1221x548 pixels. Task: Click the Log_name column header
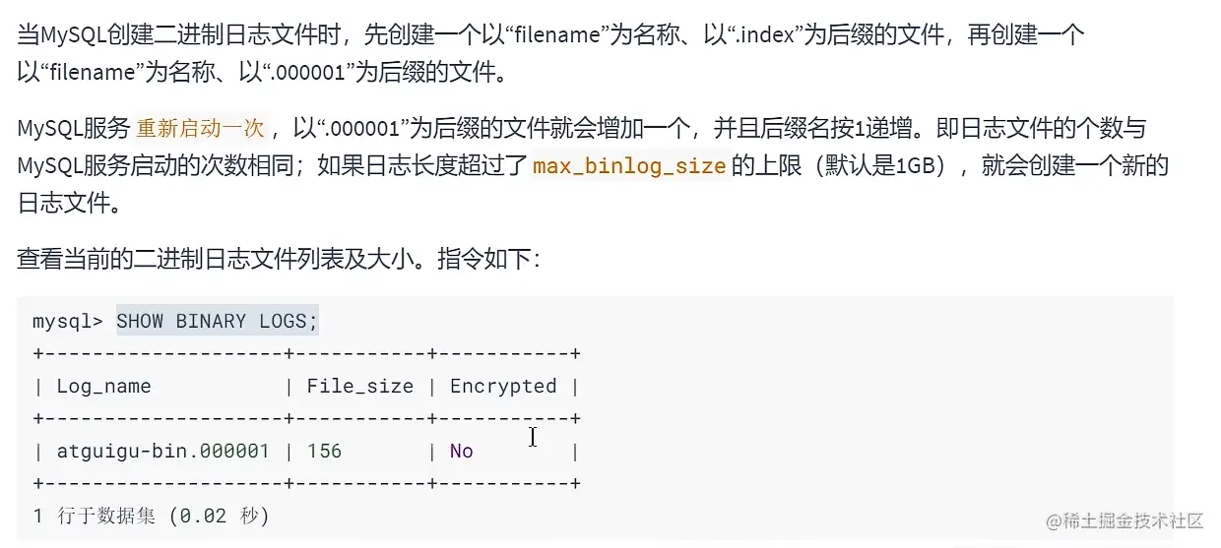103,386
